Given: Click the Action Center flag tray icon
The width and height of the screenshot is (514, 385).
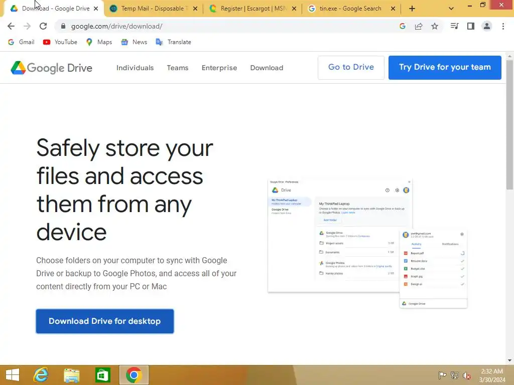Looking at the screenshot, I should (442, 375).
